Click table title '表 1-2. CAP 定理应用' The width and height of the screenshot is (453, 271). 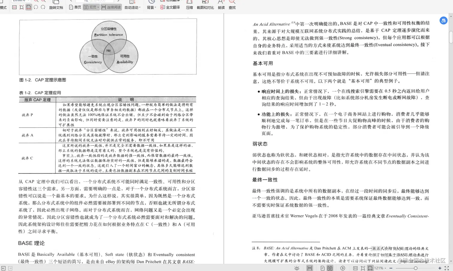click(x=40, y=93)
